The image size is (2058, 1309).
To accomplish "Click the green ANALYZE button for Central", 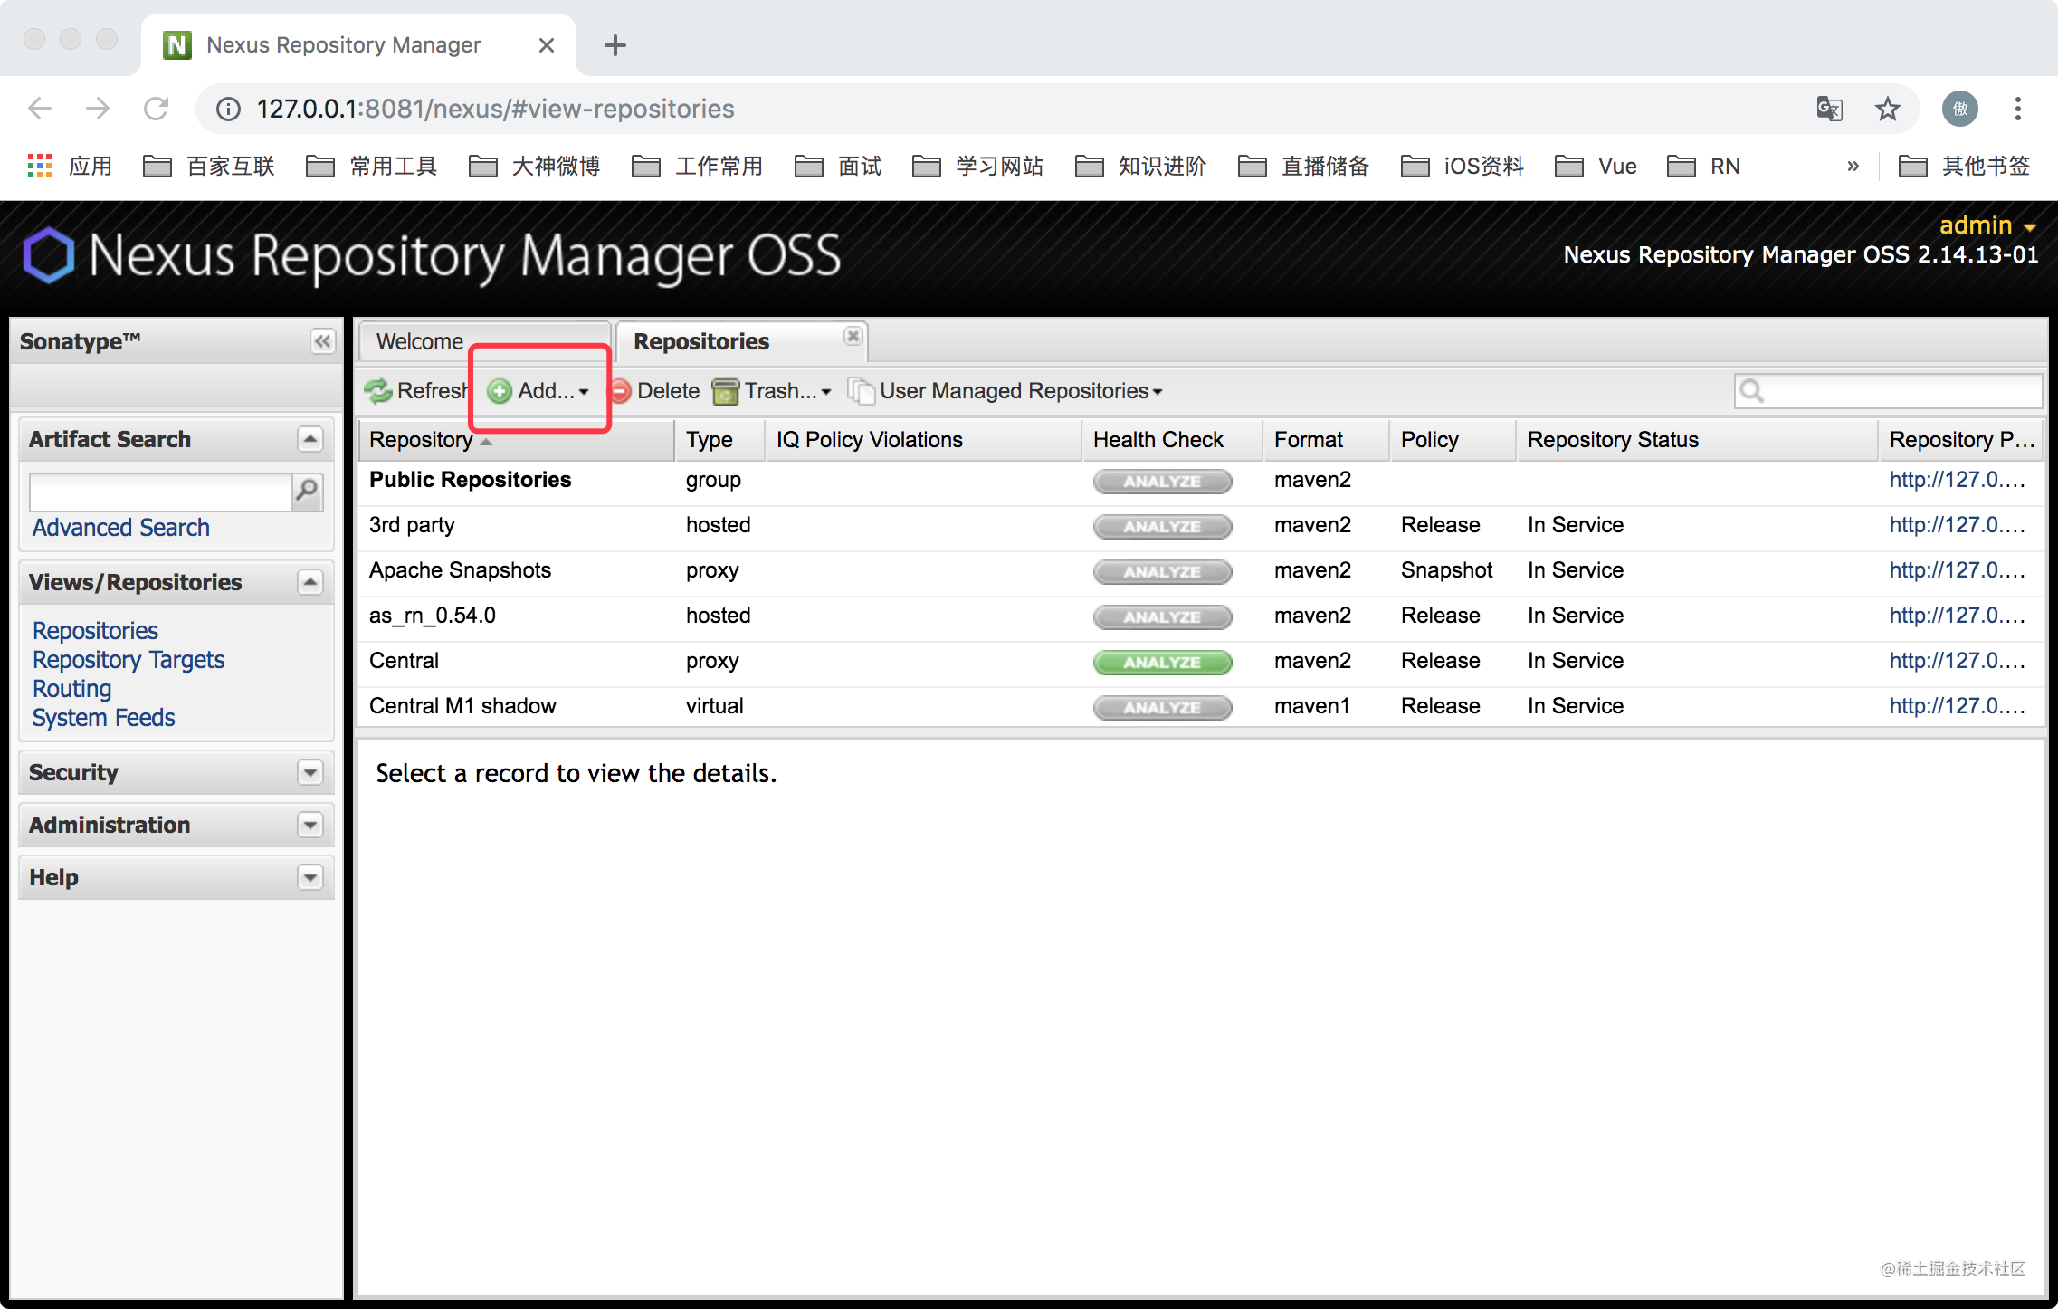I will tap(1162, 662).
